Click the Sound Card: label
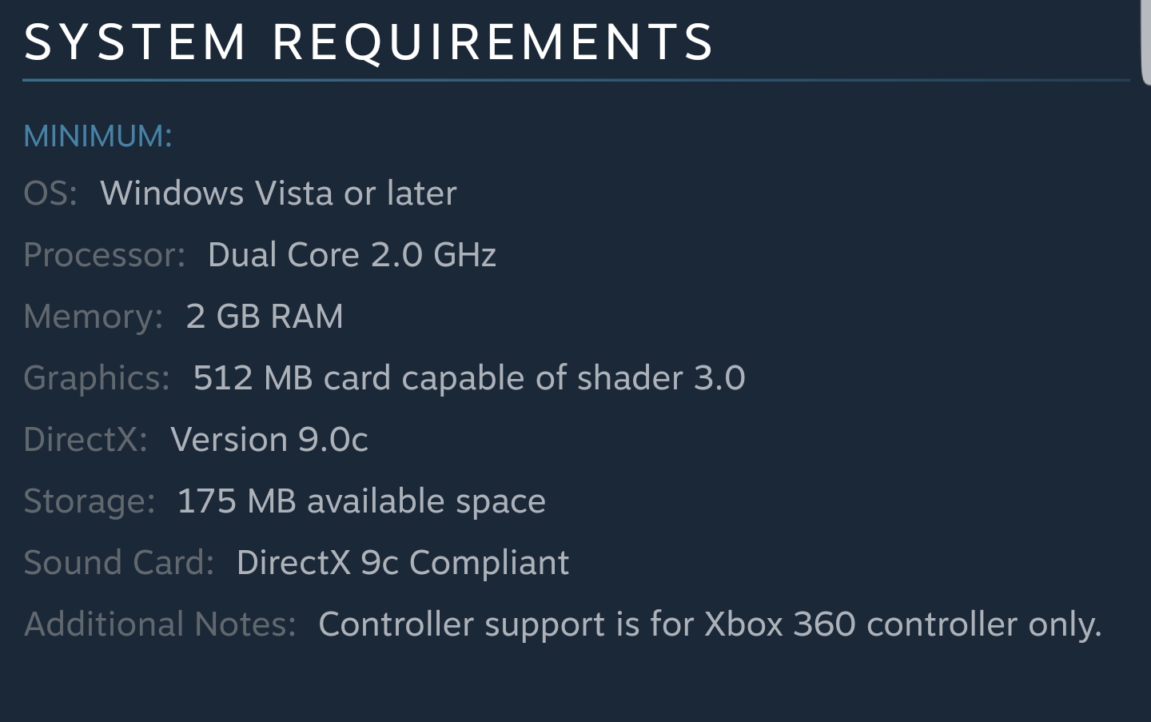 (119, 563)
